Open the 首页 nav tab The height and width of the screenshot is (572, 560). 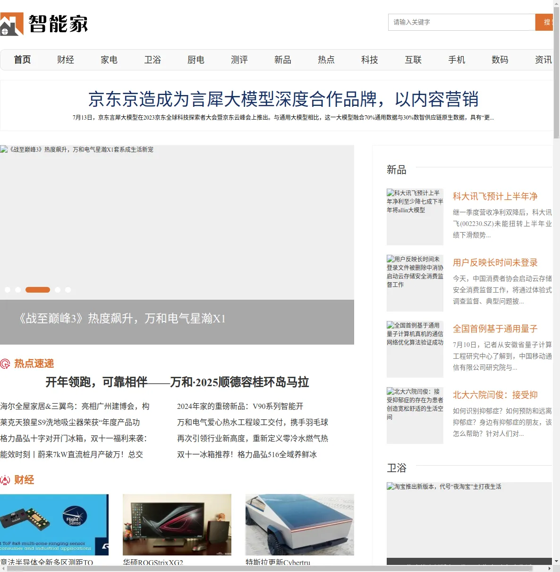click(x=22, y=60)
